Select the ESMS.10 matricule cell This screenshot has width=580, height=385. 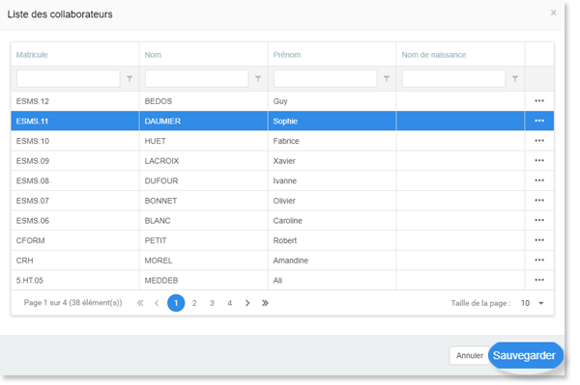[74, 141]
